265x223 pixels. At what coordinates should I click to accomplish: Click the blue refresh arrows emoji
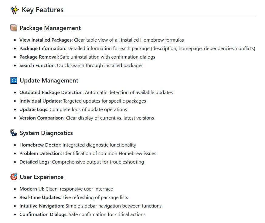[14, 81]
